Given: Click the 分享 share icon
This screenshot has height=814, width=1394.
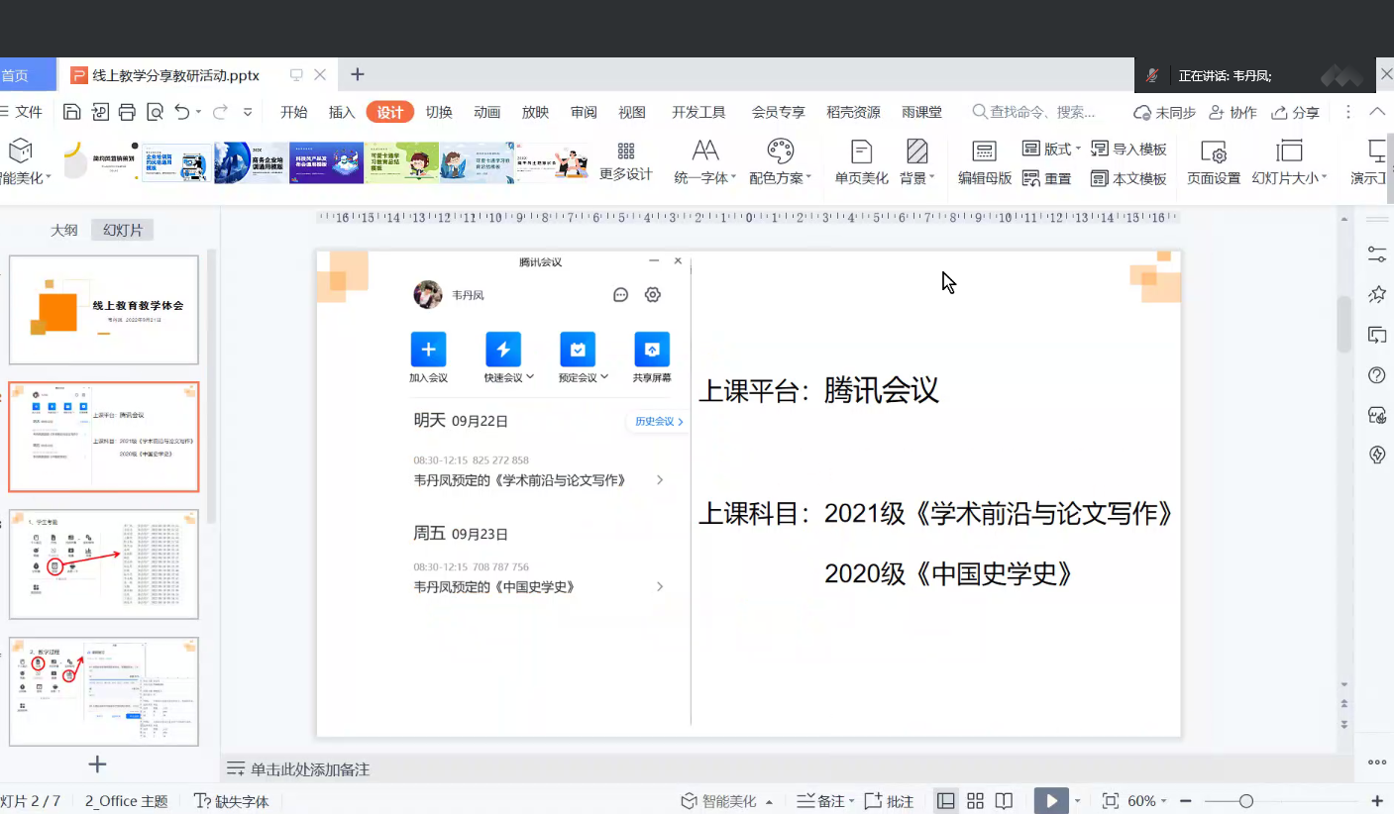Looking at the screenshot, I should 1280,113.
